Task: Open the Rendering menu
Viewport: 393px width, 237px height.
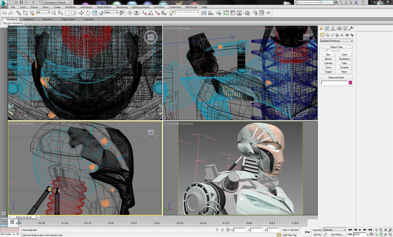Action: [x=122, y=7]
